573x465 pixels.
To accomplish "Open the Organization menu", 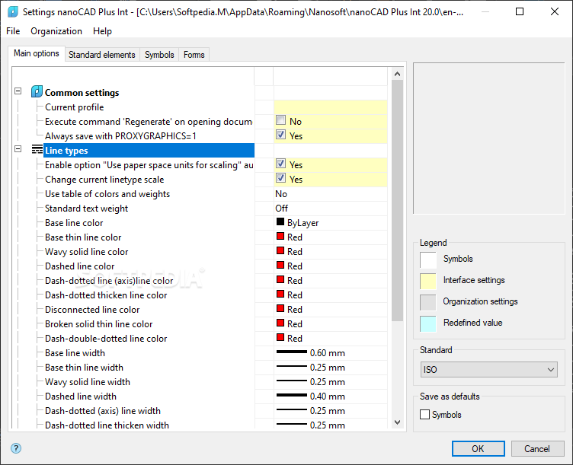I will tap(56, 31).
